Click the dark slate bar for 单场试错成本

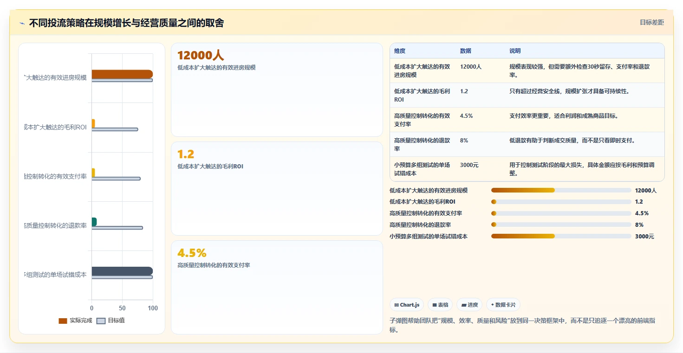tap(122, 271)
